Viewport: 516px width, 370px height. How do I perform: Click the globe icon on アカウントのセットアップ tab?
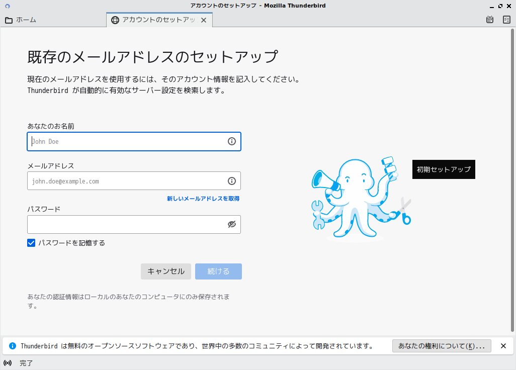pos(115,20)
